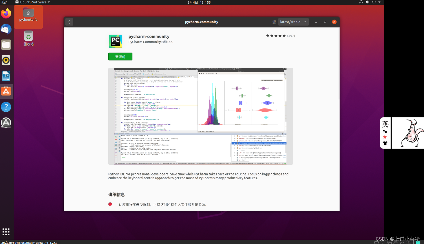The image size is (424, 244).
Task: Click the 英 input method indicator
Action: click(x=385, y=124)
